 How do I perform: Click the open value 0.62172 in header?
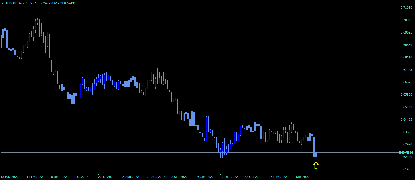(x=31, y=3)
